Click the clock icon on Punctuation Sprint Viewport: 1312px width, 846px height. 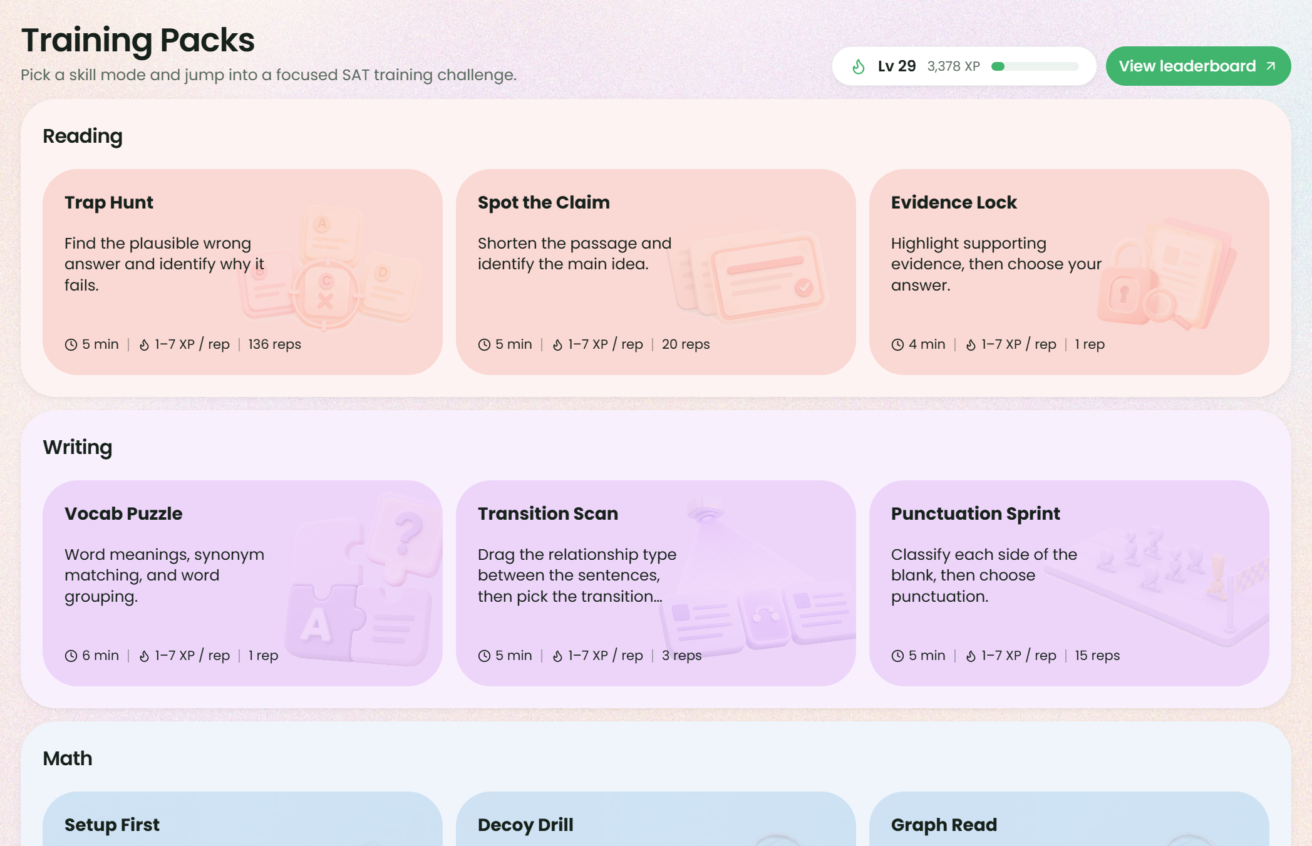[897, 656]
